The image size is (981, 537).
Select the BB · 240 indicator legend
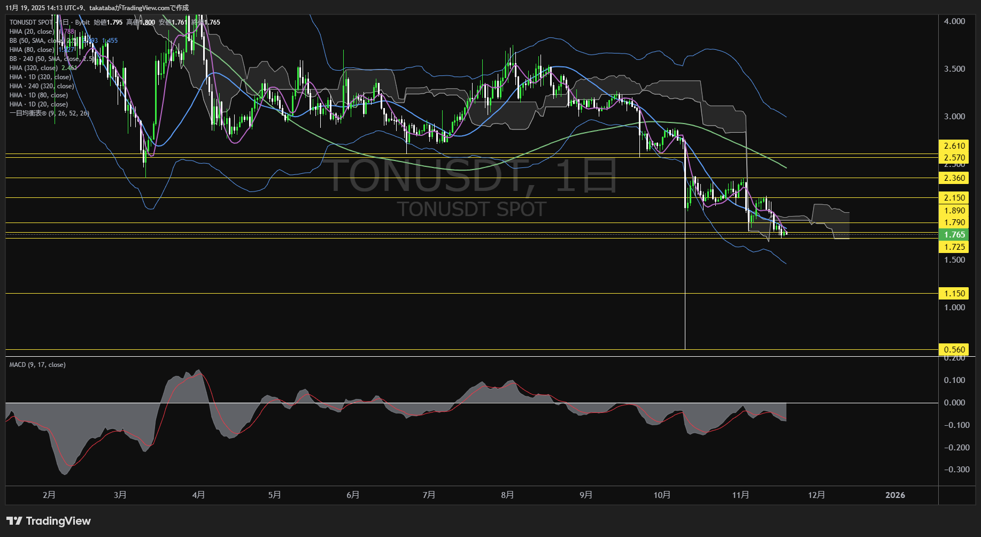click(x=52, y=59)
